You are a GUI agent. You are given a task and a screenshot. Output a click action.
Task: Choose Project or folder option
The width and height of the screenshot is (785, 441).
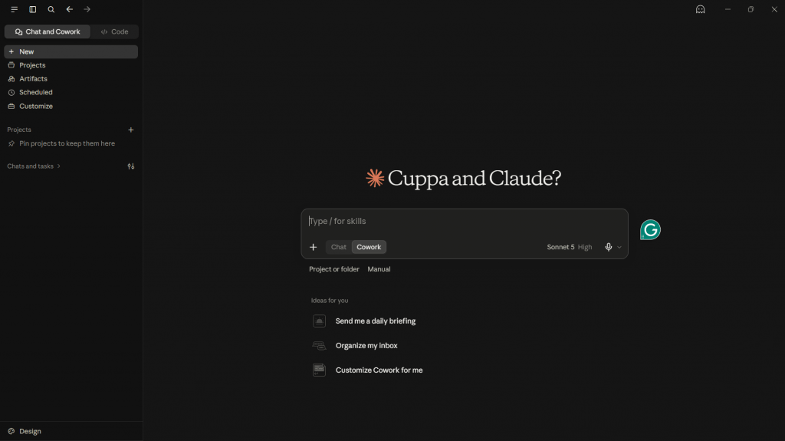coord(334,269)
